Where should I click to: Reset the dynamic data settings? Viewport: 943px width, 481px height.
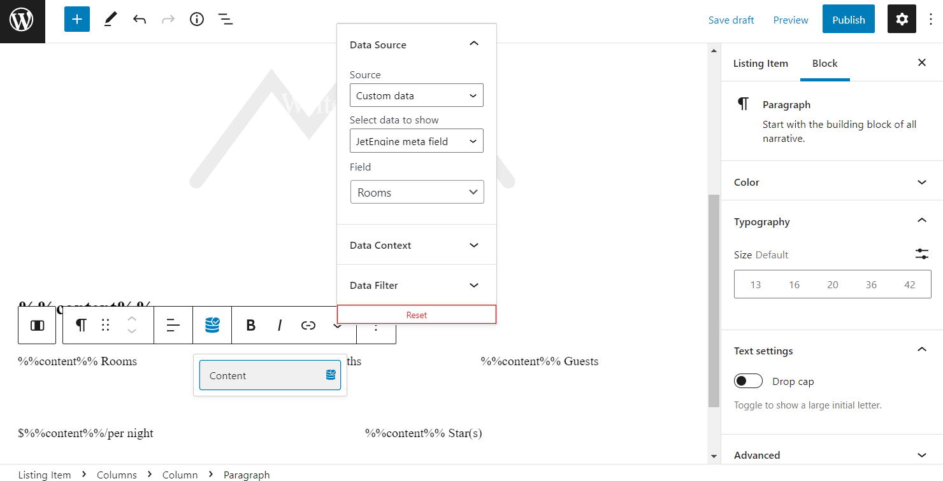click(x=417, y=315)
